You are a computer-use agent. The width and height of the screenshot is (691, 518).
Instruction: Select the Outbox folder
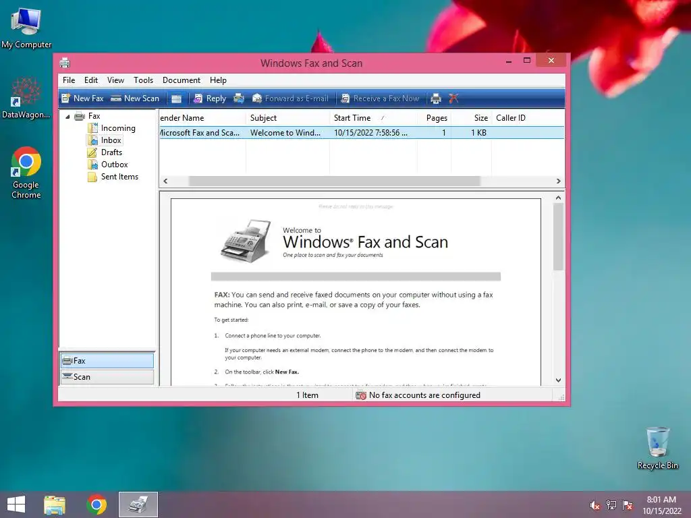(108, 165)
